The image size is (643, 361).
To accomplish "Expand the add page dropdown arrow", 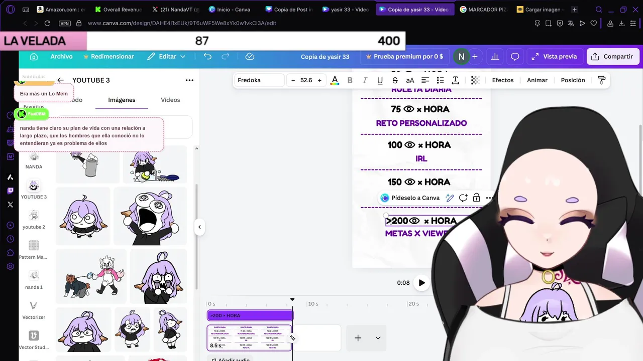I will [378, 338].
